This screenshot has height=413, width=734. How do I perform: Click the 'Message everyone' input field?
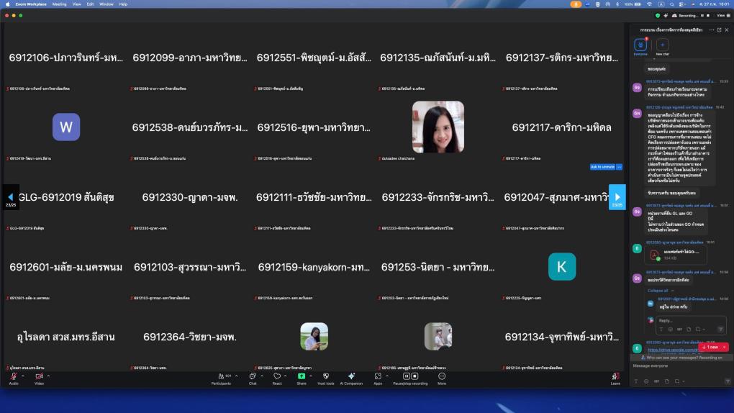click(676, 366)
